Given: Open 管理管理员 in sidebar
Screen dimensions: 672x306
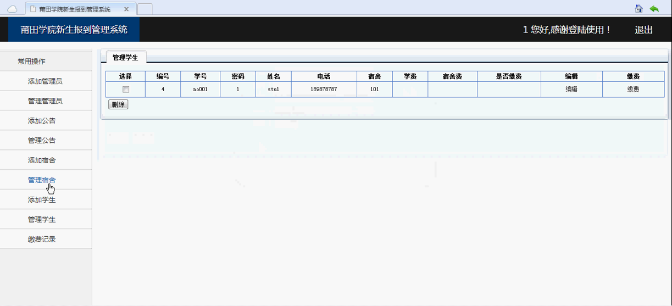Looking at the screenshot, I should (45, 101).
